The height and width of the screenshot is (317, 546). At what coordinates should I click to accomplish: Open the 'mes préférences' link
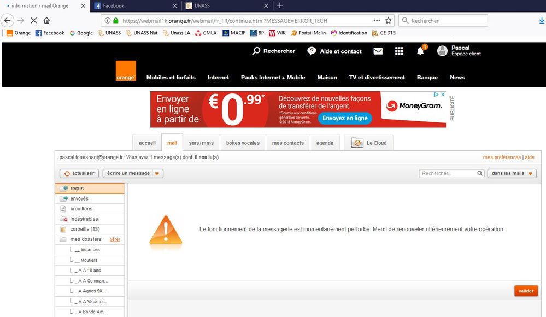coord(502,157)
